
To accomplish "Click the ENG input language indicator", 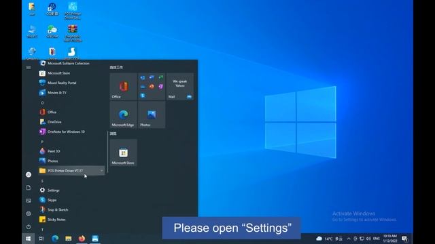I will pos(377,239).
